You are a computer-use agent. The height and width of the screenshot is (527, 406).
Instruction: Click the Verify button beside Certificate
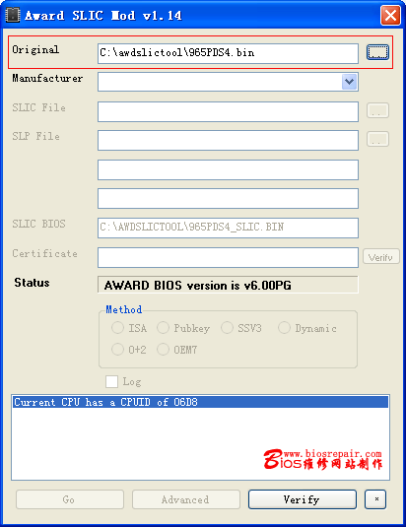[381, 256]
